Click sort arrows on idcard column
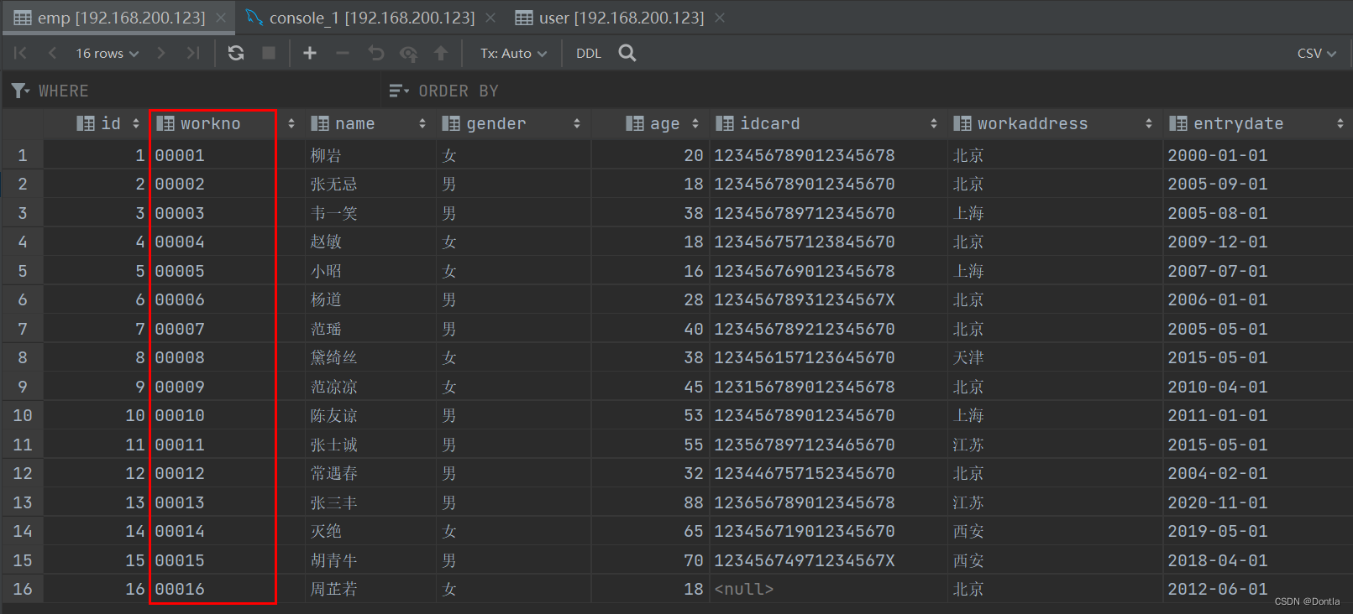1353x614 pixels. click(934, 123)
